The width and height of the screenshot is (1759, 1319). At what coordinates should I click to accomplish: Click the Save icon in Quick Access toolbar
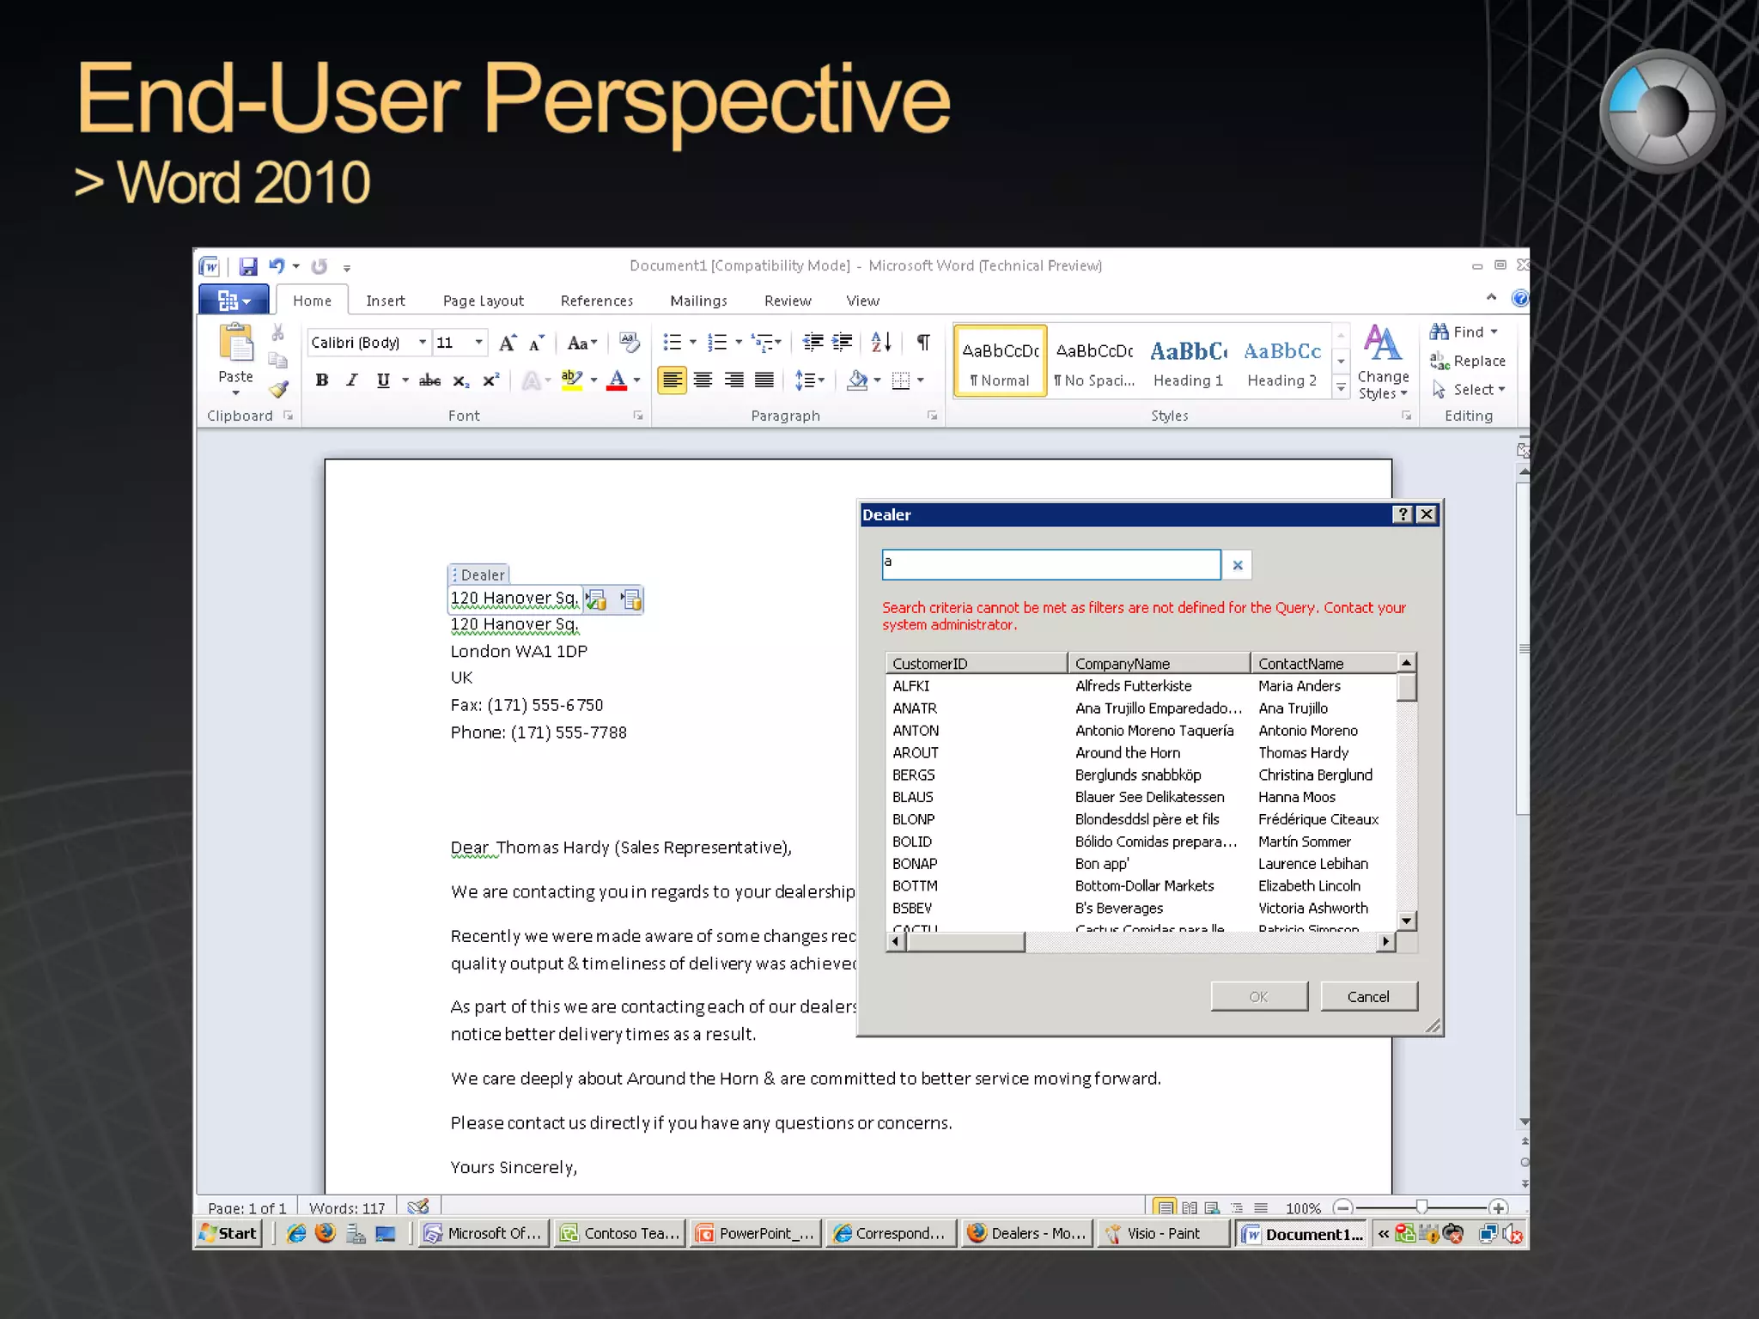tap(248, 266)
